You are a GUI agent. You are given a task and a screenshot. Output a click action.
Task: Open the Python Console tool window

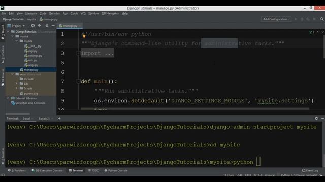point(116,170)
